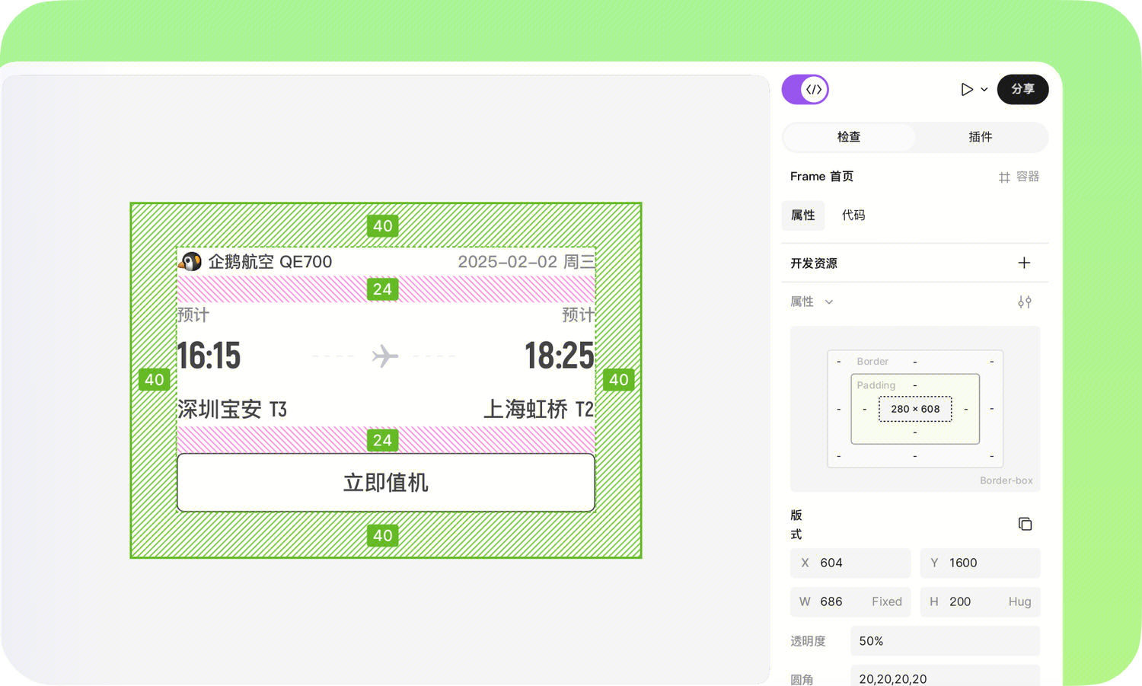The height and width of the screenshot is (686, 1142).
Task: Select the 属性 properties sub-tab
Action: pyautogui.click(x=803, y=215)
